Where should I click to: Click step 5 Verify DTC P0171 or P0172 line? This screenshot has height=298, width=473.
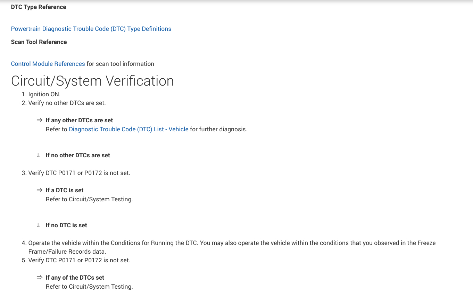point(79,260)
